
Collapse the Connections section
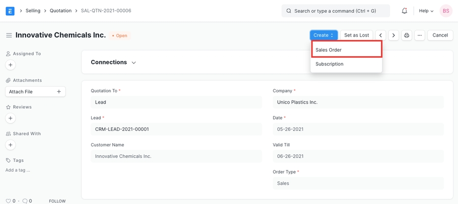134,62
